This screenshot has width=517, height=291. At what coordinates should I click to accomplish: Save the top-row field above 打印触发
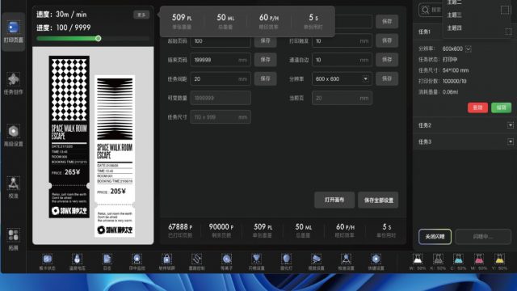387,22
